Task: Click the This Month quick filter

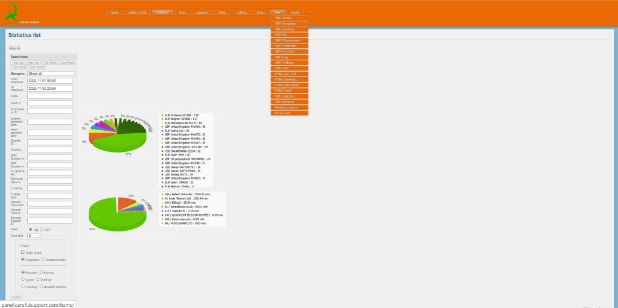Action: pos(19,68)
